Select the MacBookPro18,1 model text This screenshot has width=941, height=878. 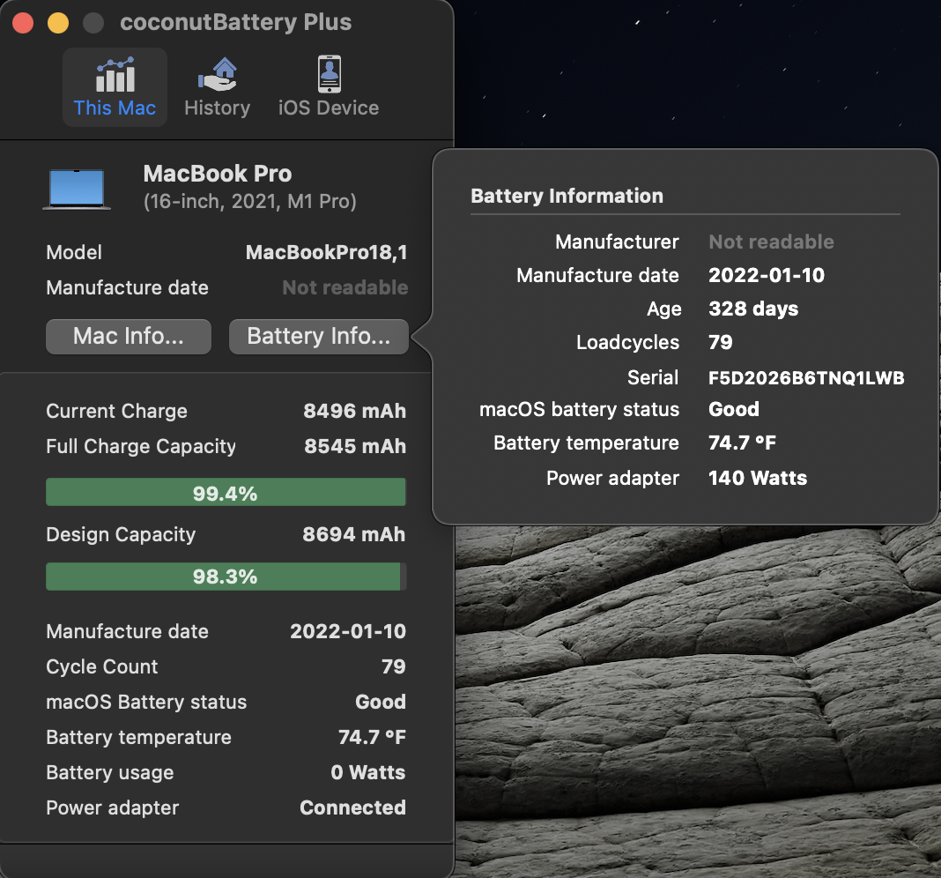tap(326, 252)
